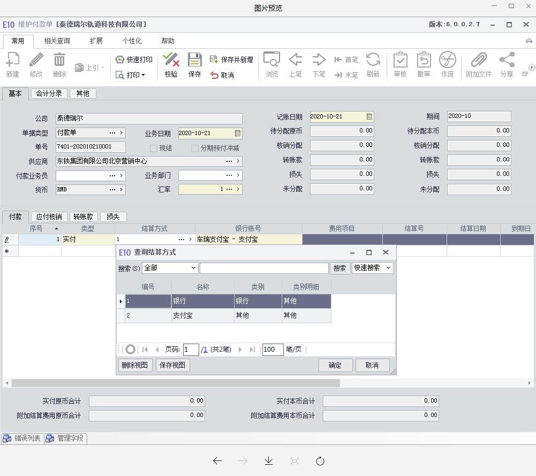
Task: Switch to the 相关查询 ribbon tab
Action: pyautogui.click(x=57, y=41)
